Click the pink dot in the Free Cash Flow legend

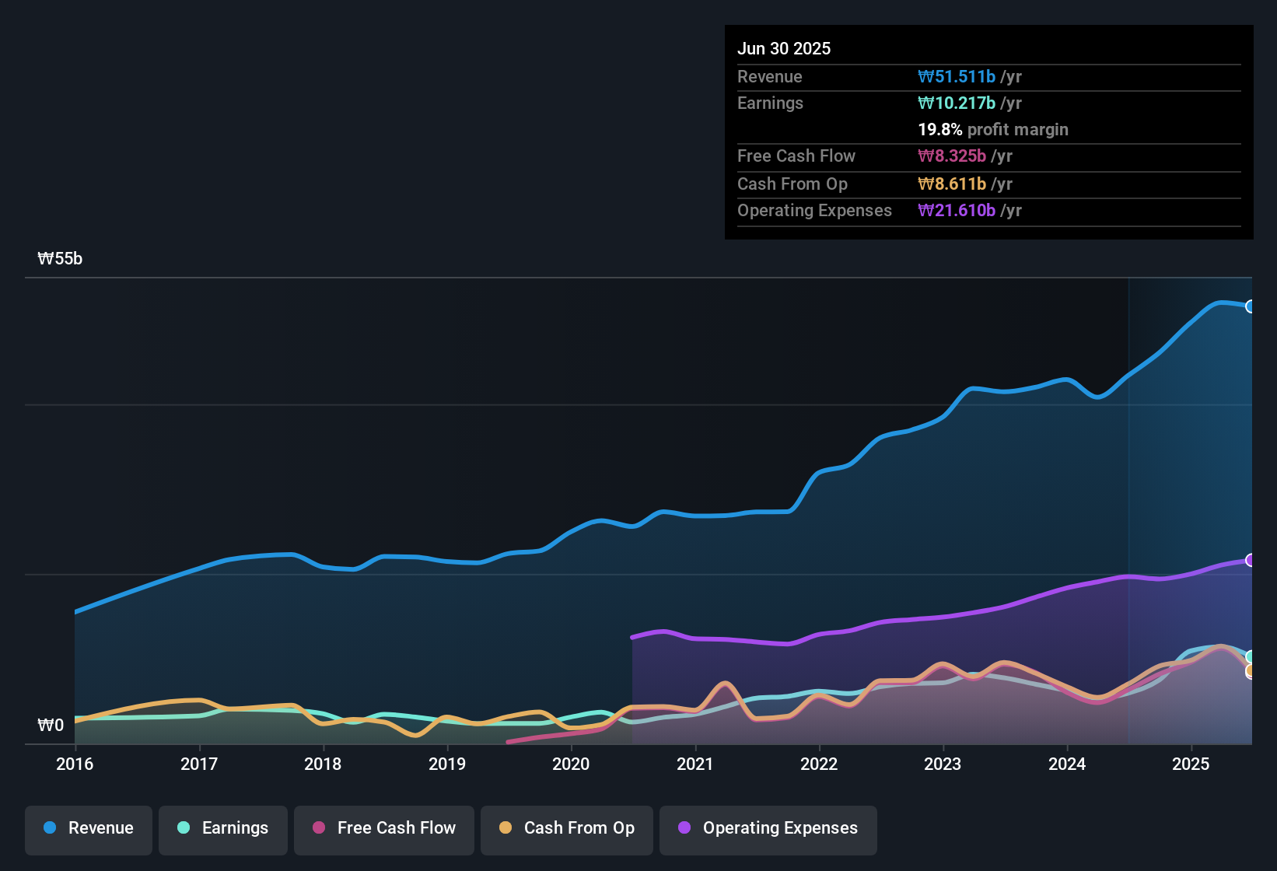(x=318, y=828)
